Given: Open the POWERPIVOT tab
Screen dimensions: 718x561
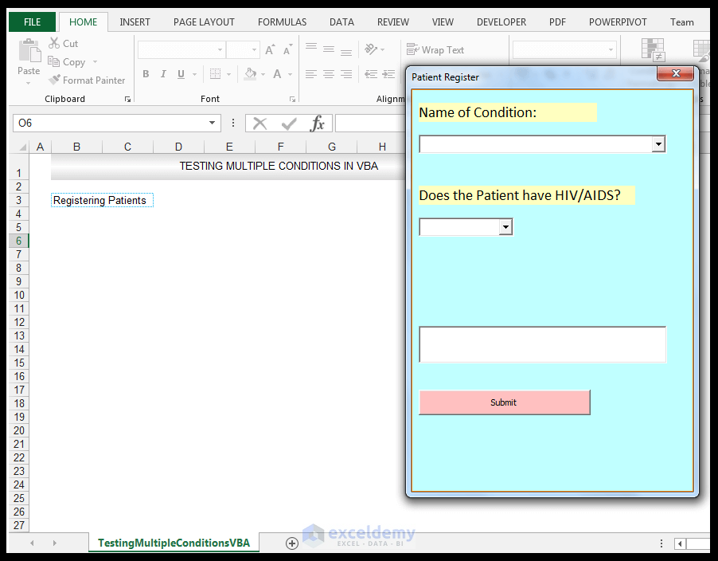Looking at the screenshot, I should coord(618,22).
